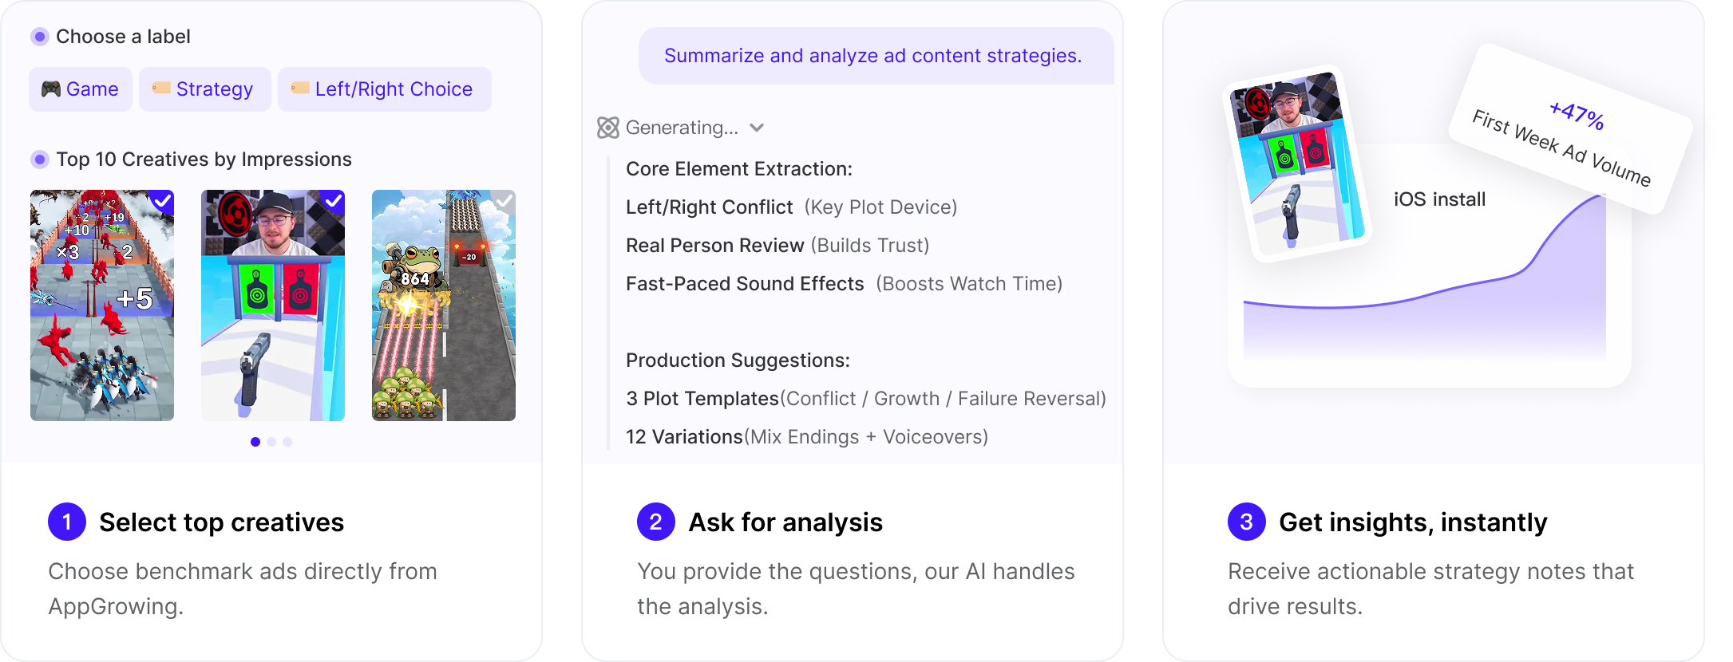The height and width of the screenshot is (662, 1733).
Task: Select the Left/Right Choice label chip
Action: [384, 89]
